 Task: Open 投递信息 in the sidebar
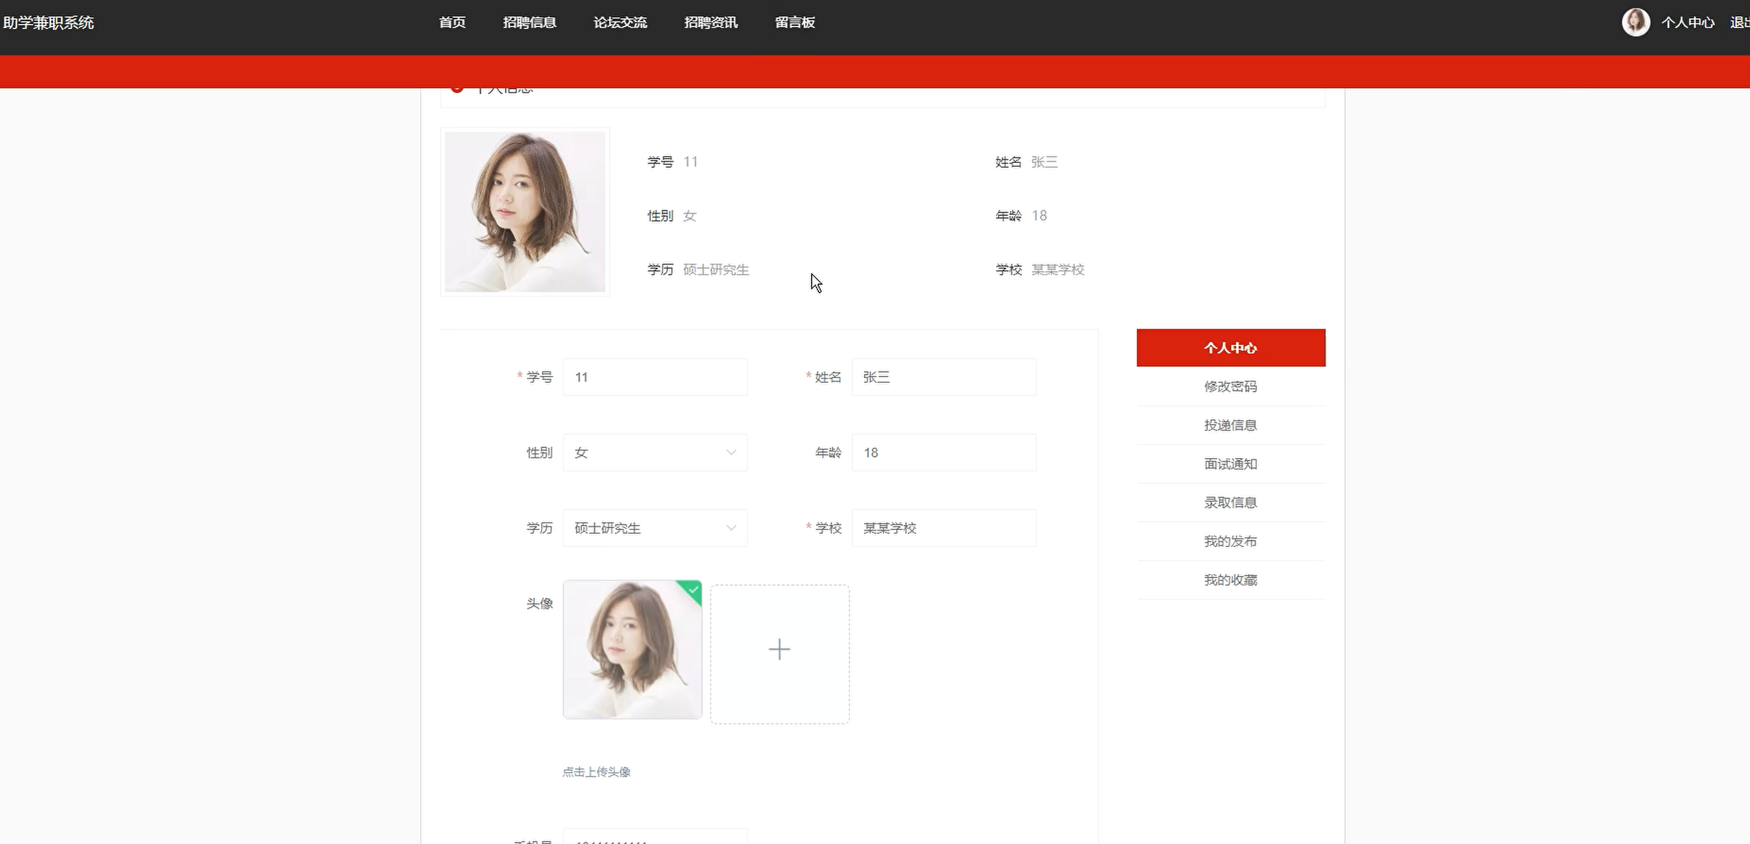click(x=1231, y=425)
